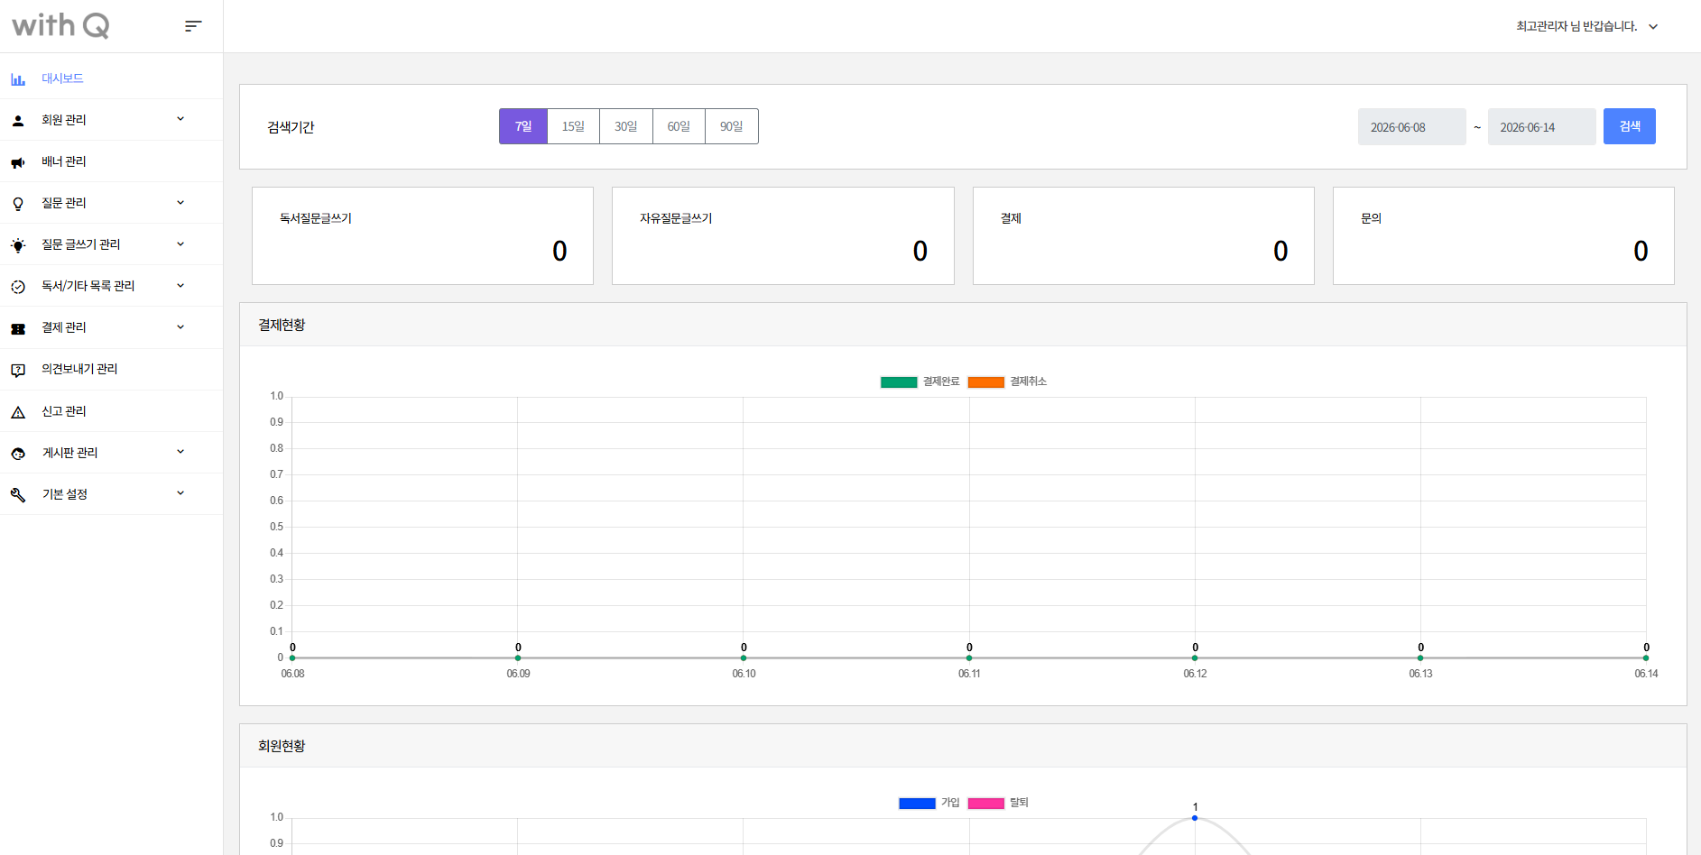
Task: Click the with Q logo
Action: (60, 25)
